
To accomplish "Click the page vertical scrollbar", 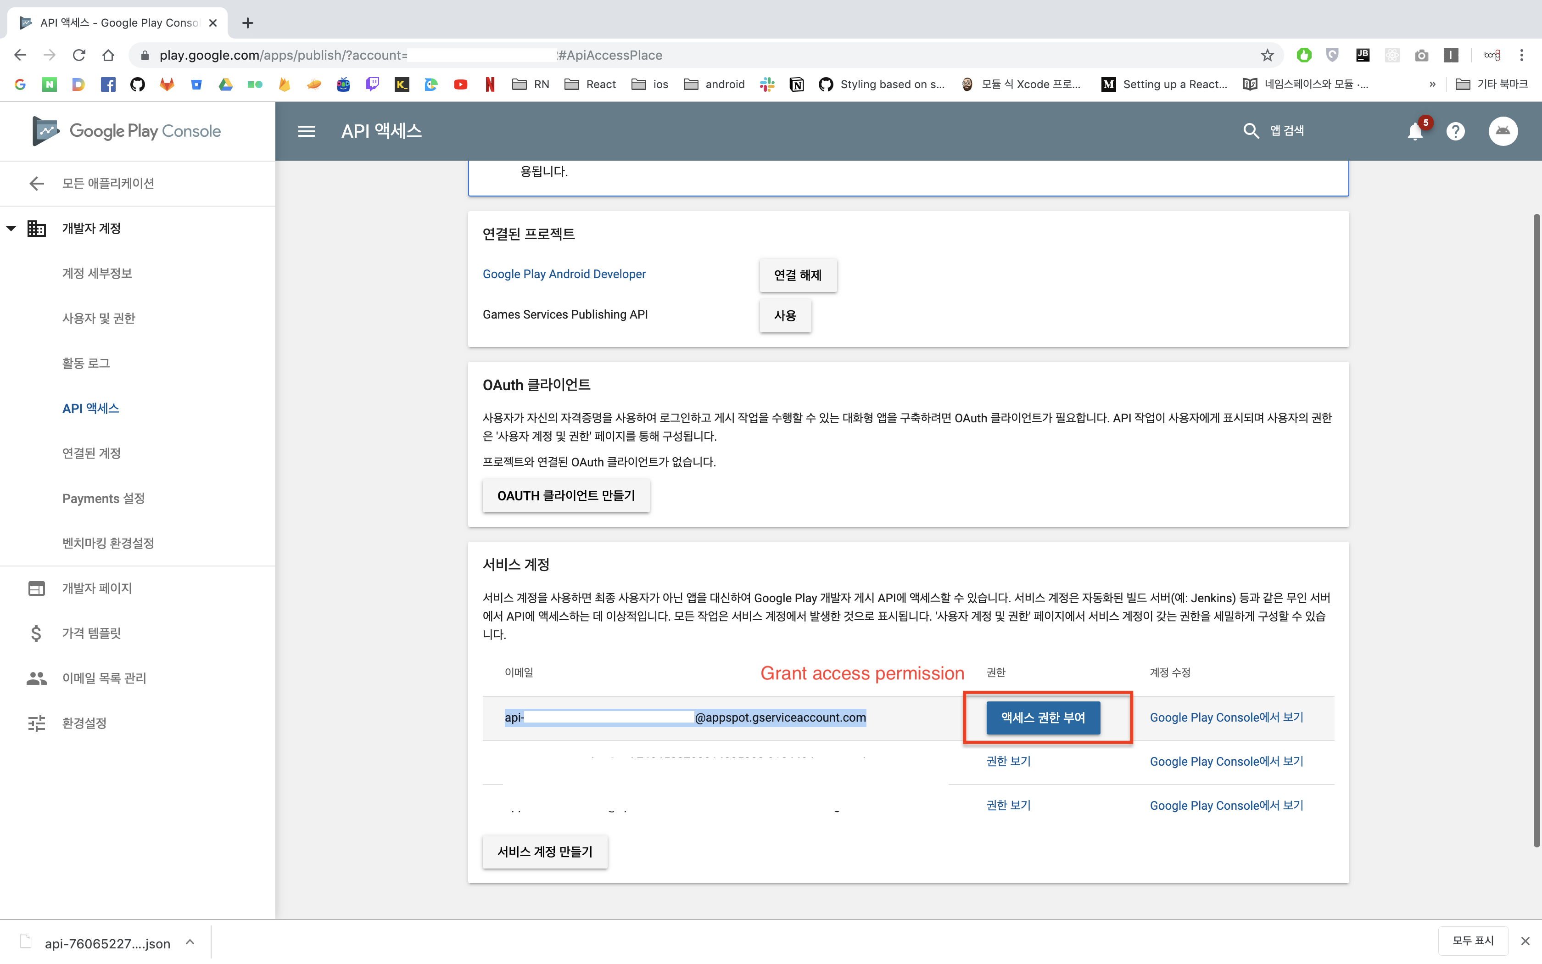I will click(1536, 529).
